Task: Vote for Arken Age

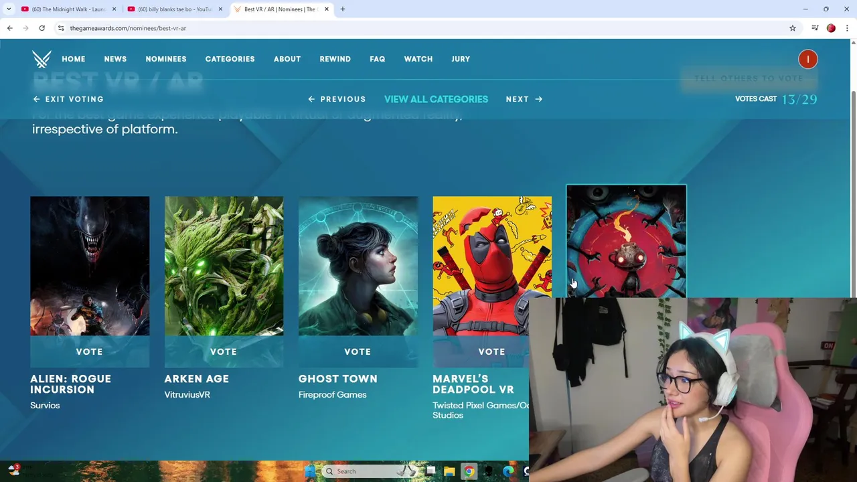Action: pyautogui.click(x=224, y=351)
